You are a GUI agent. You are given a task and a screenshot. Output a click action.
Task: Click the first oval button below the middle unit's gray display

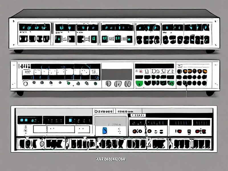[x=108, y=84]
